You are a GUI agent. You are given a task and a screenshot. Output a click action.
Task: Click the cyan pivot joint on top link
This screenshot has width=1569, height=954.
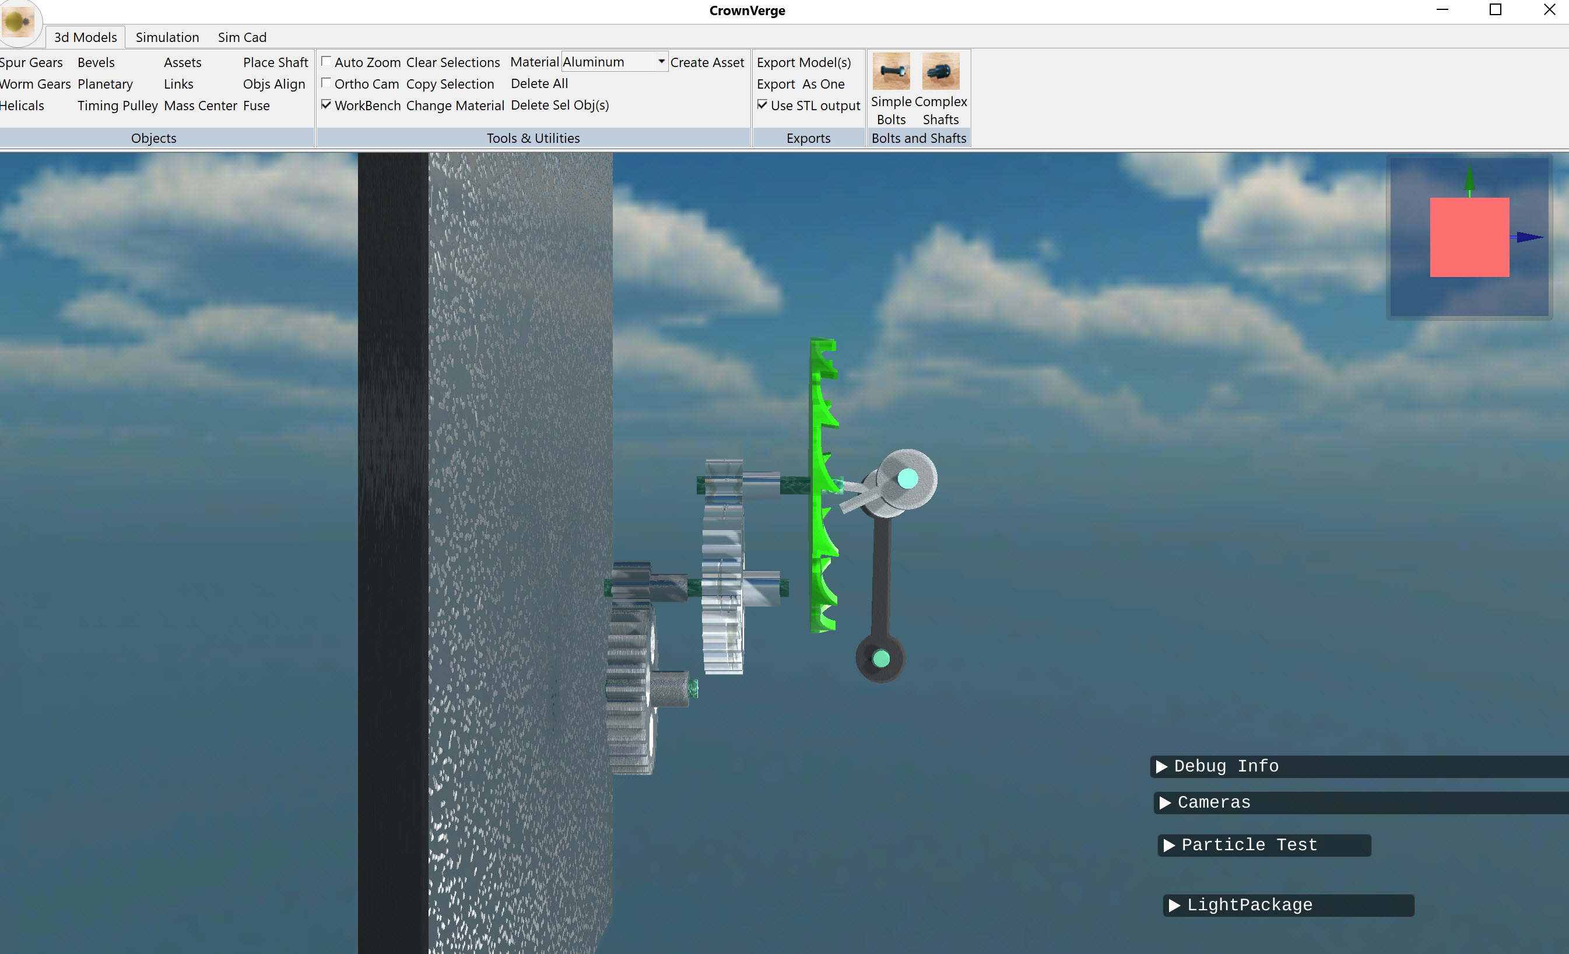(907, 478)
